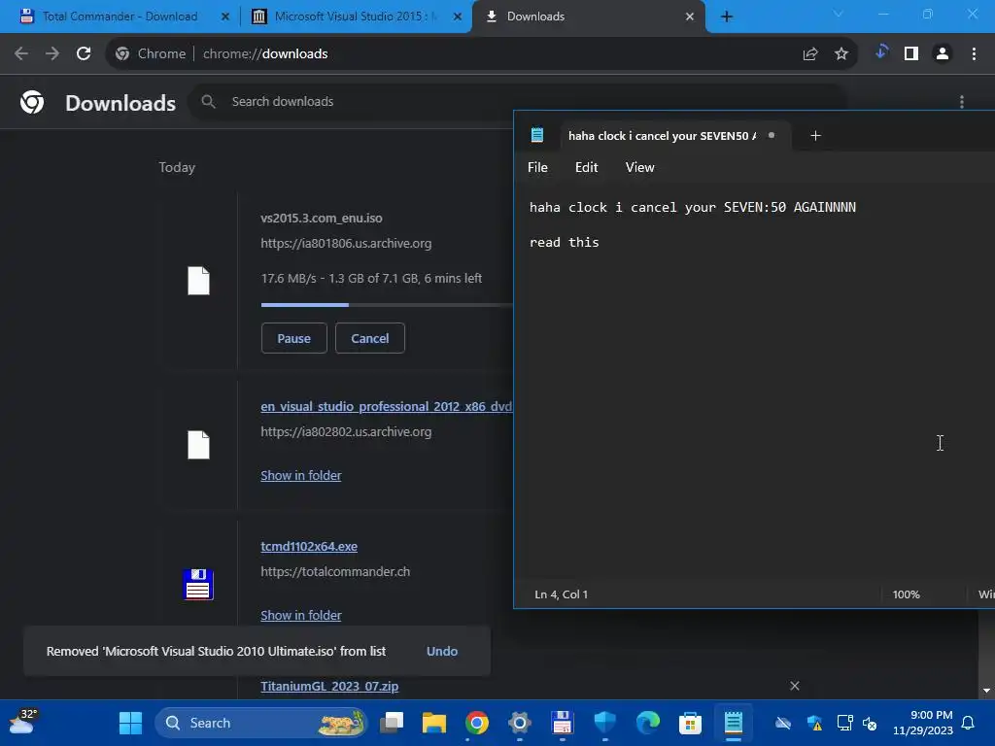Open a new Chrome tab
The height and width of the screenshot is (746, 995).
[727, 17]
